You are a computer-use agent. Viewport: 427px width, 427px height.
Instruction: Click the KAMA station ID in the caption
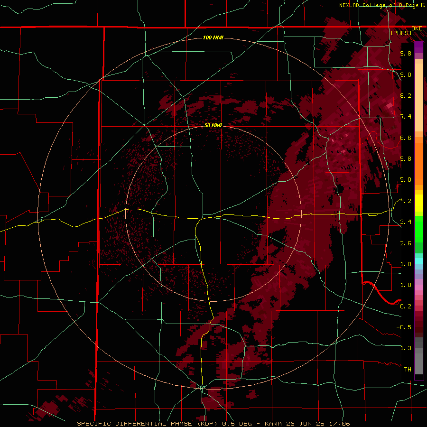pyautogui.click(x=274, y=424)
